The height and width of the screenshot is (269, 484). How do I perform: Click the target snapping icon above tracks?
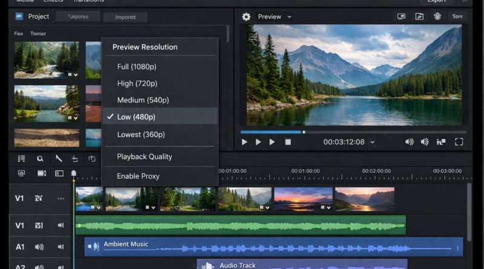tap(21, 173)
